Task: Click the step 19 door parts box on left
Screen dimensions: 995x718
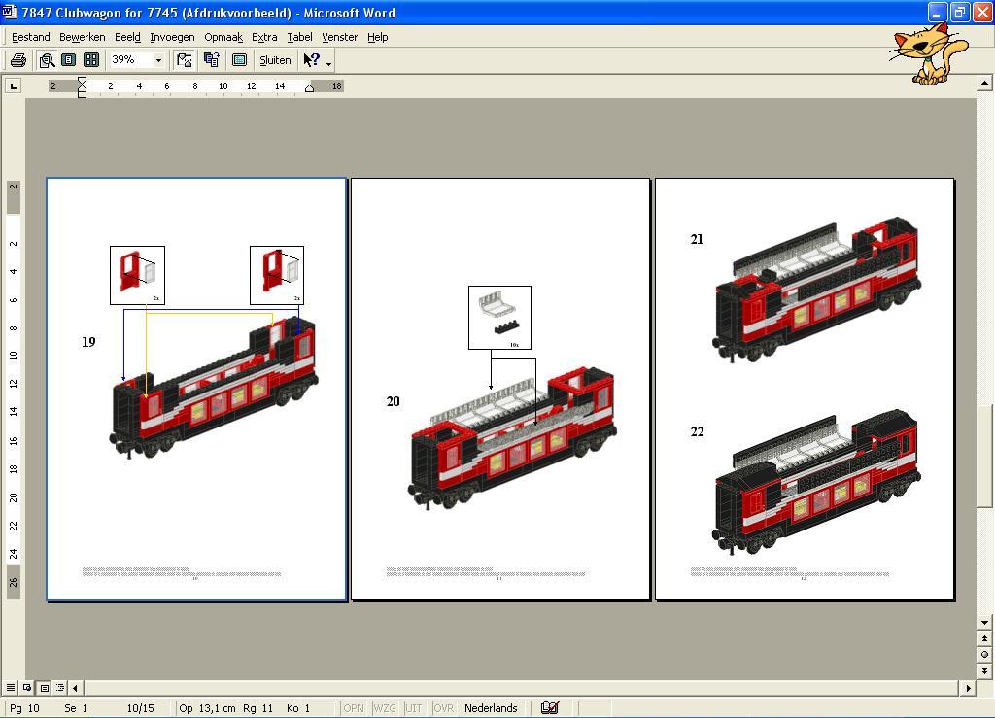Action: pyautogui.click(x=137, y=275)
